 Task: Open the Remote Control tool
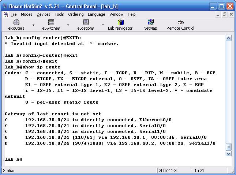180,25
